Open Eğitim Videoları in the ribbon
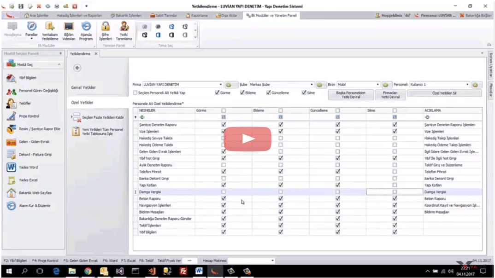The image size is (495, 278). (69, 31)
